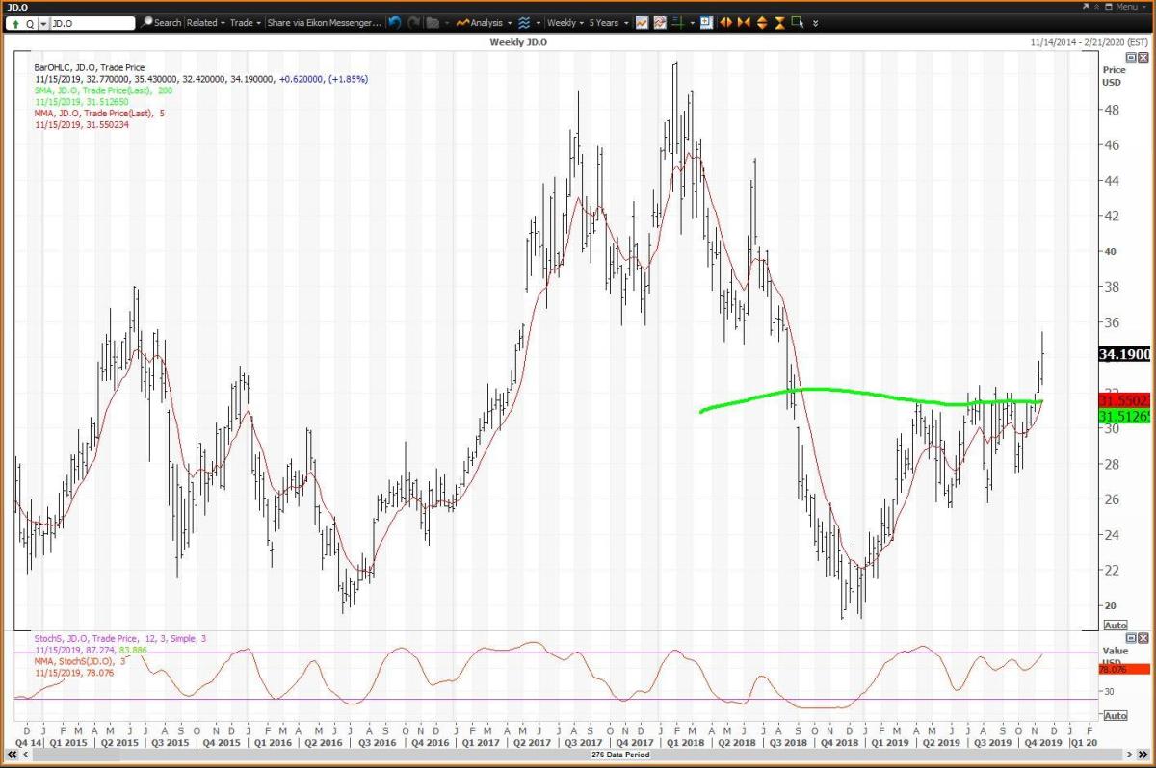Viewport: 1156px width, 768px height.
Task: Open the 5 Years range dropdown
Action: pos(607,22)
